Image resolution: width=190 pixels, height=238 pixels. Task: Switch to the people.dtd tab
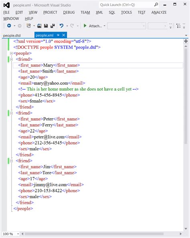(12, 36)
